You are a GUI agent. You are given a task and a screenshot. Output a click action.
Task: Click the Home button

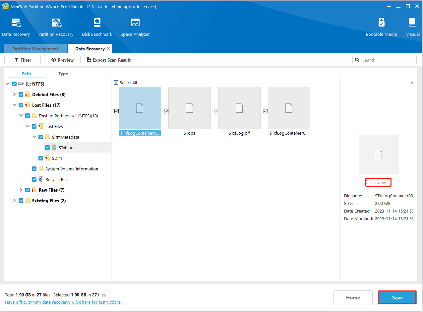[353, 297]
